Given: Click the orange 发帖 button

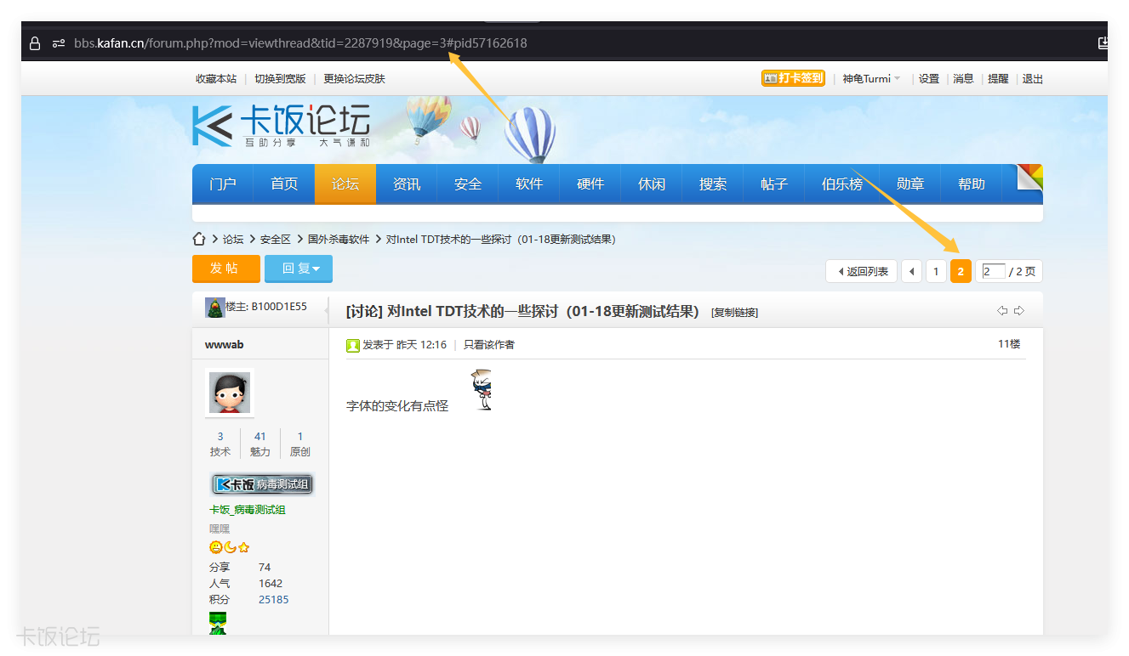Looking at the screenshot, I should click(x=225, y=268).
